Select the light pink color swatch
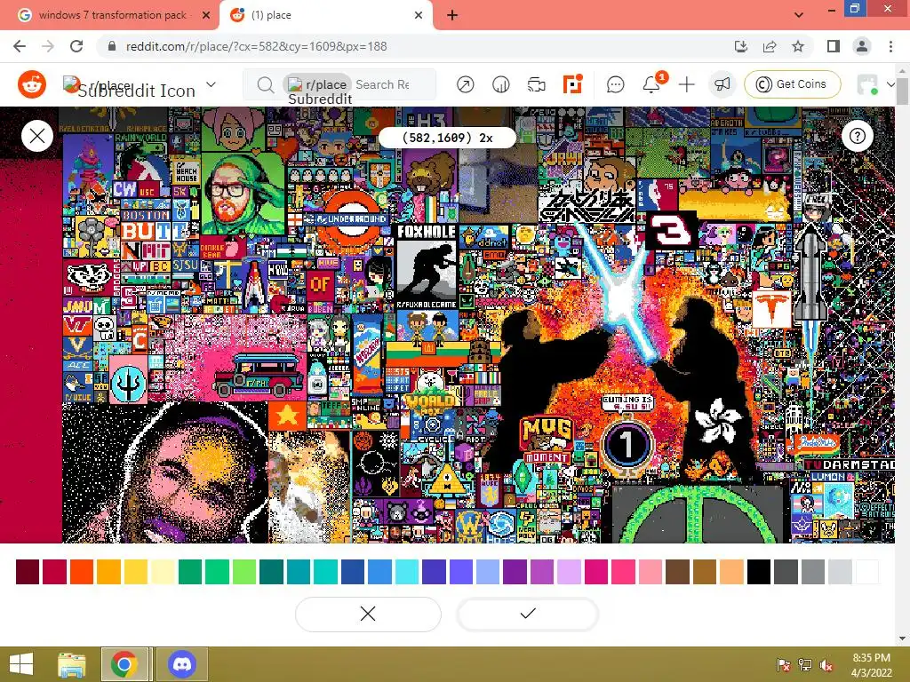910x682 pixels. (651, 572)
